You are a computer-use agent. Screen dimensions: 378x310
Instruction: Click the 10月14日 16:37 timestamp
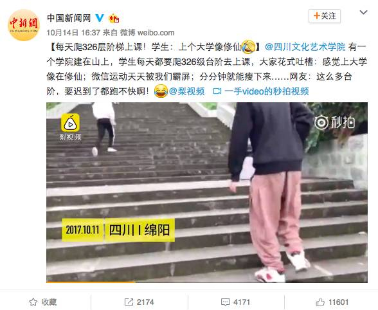click(x=73, y=33)
